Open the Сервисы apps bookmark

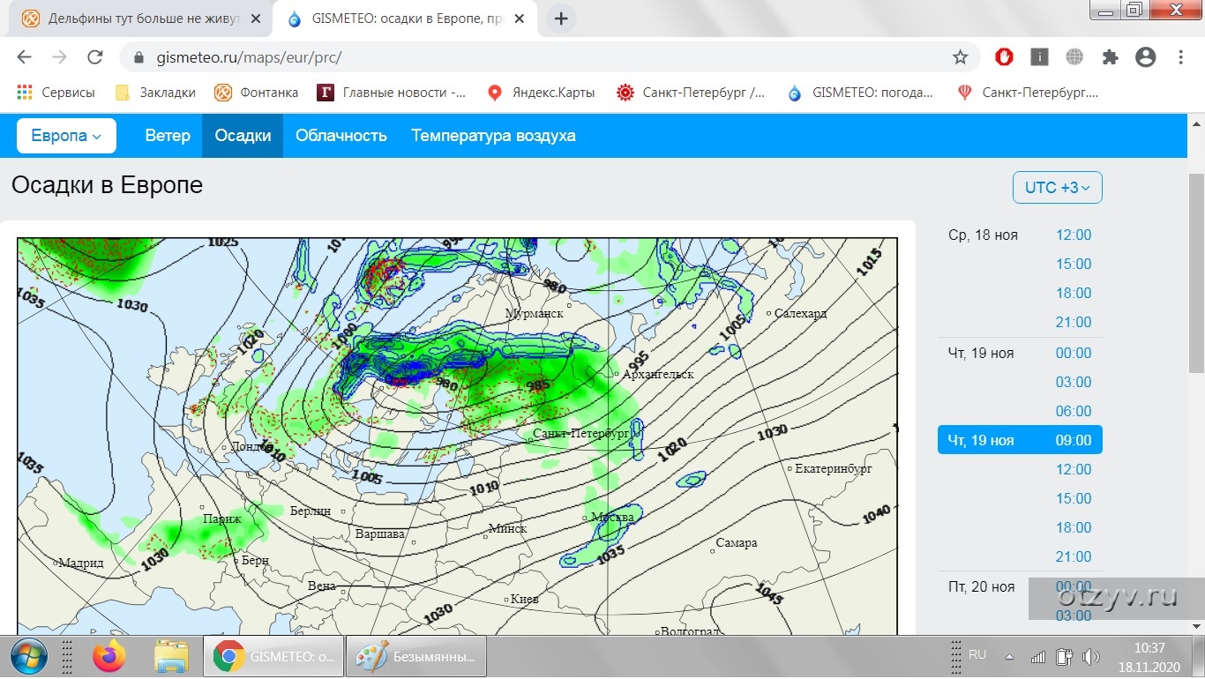point(56,92)
